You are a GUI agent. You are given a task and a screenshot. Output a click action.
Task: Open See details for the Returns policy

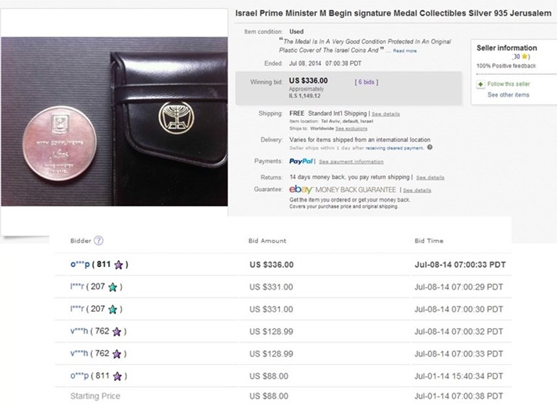tap(430, 177)
